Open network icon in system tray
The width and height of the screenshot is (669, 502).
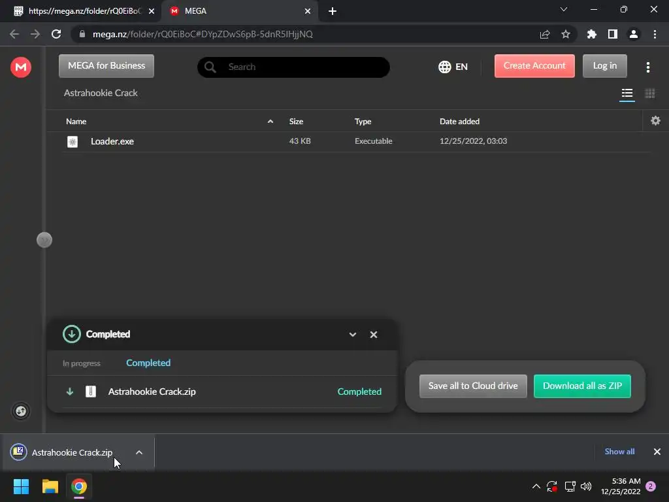(570, 486)
